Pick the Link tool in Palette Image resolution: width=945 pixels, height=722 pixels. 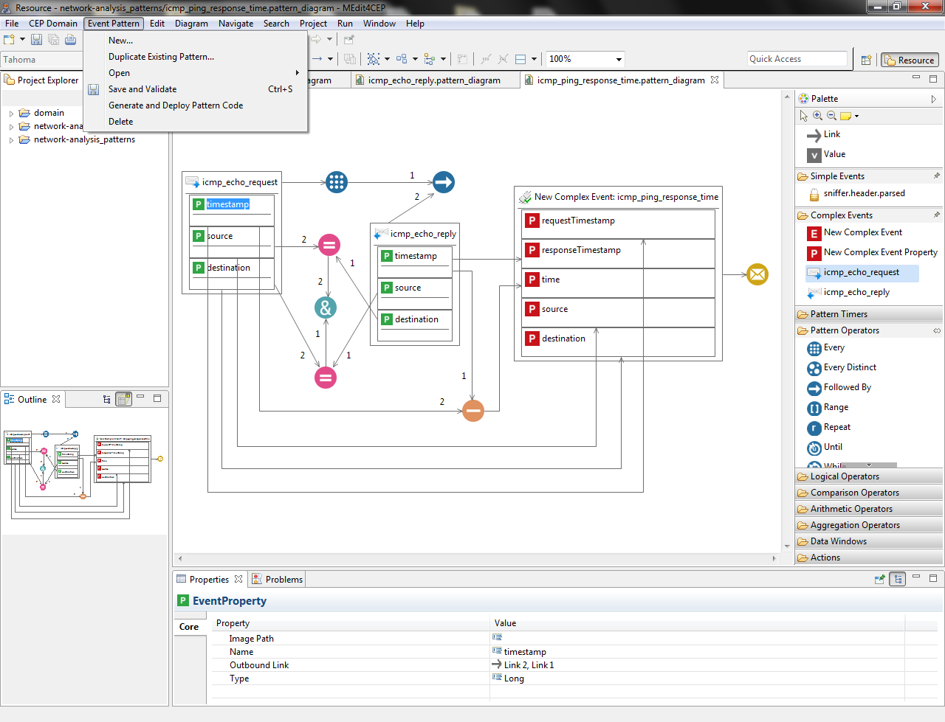(x=823, y=135)
